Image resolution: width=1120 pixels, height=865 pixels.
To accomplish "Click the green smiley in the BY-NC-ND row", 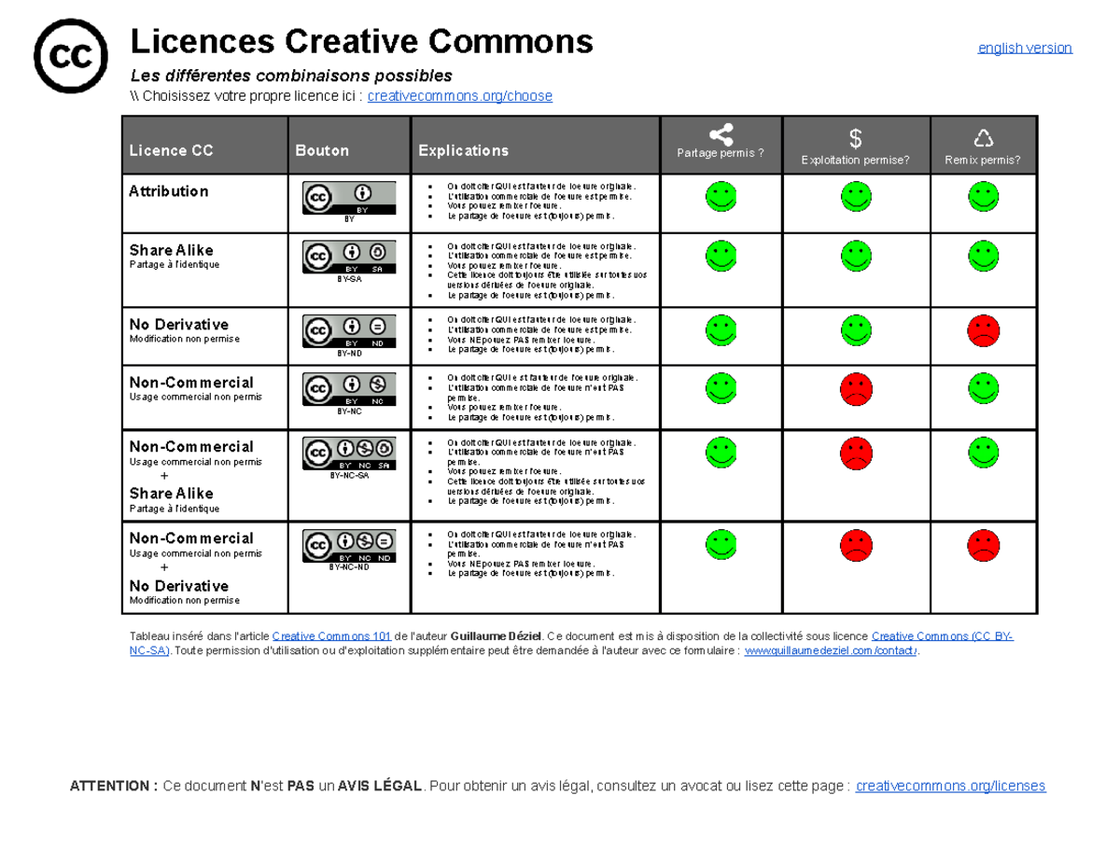I will pyautogui.click(x=720, y=546).
